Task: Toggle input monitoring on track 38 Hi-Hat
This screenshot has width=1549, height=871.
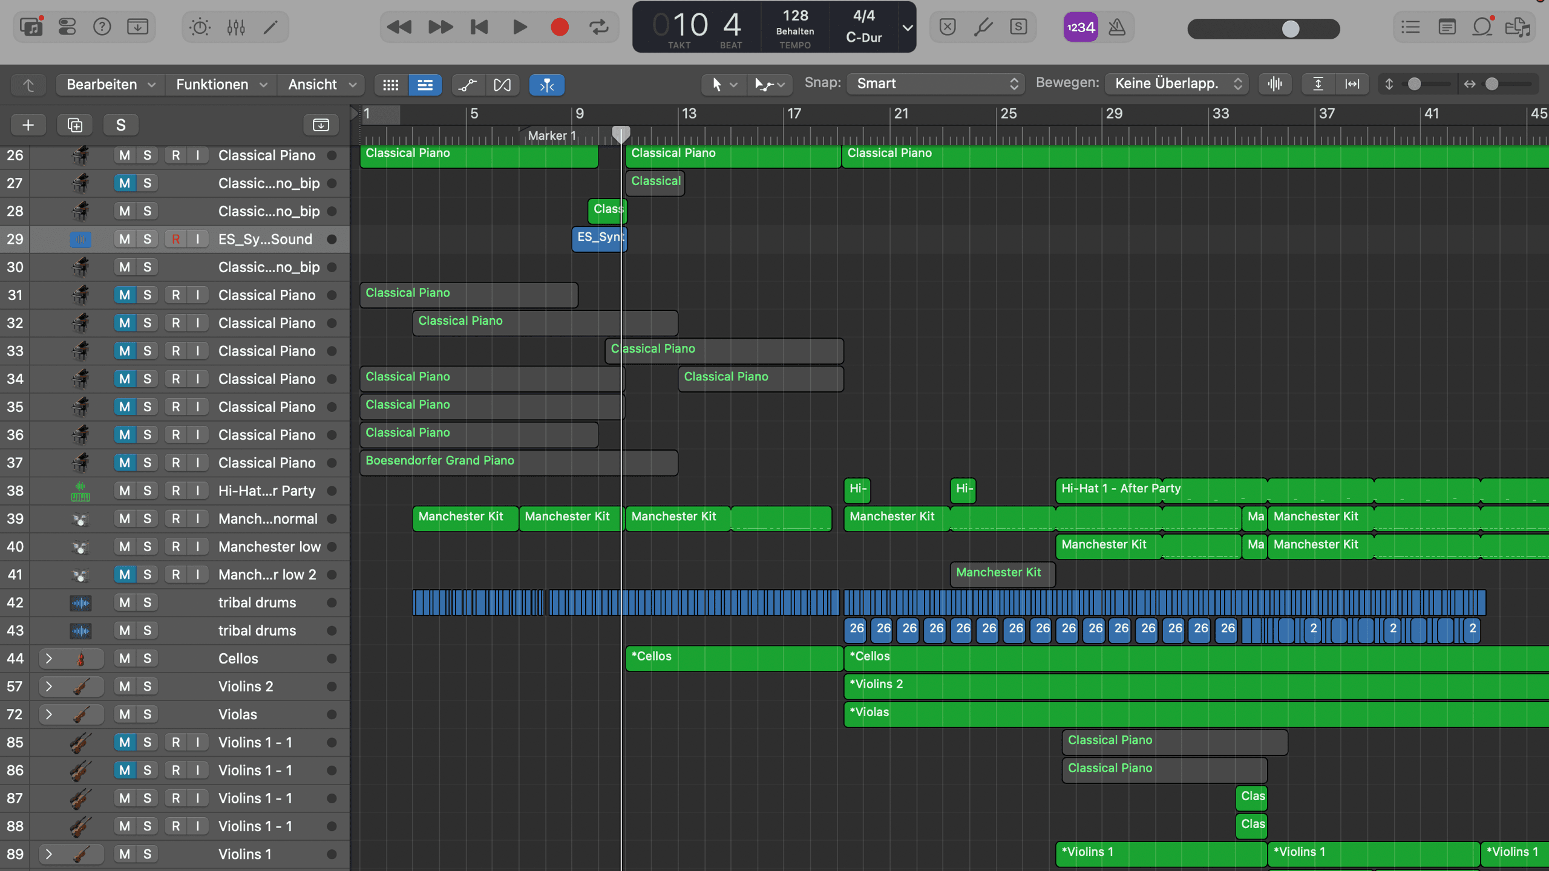Action: [198, 491]
